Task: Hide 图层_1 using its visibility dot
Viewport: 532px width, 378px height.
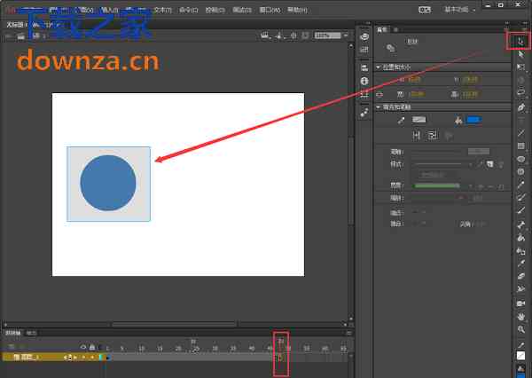Action: pos(83,358)
